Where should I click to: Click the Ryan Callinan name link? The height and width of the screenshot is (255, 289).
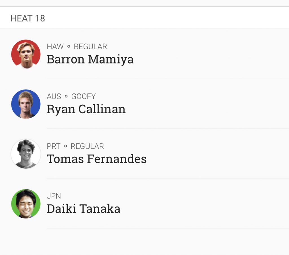click(86, 109)
